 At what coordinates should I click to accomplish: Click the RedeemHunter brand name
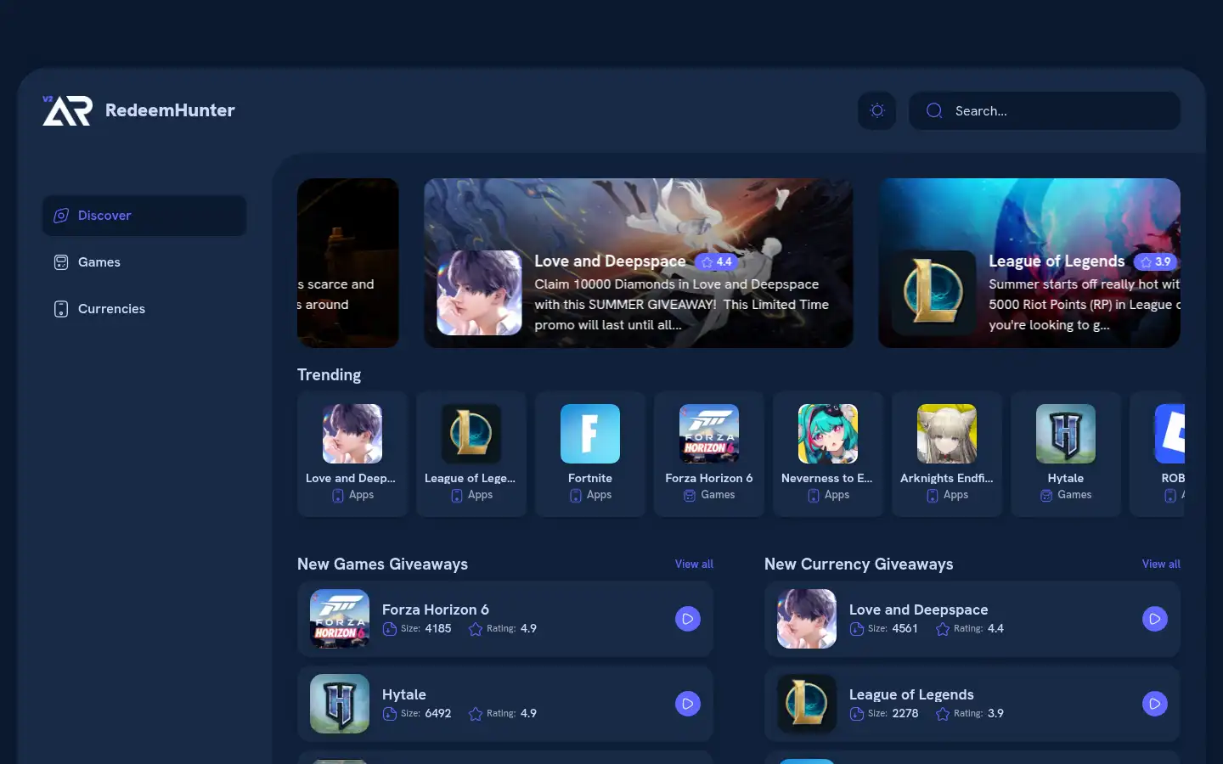point(170,110)
